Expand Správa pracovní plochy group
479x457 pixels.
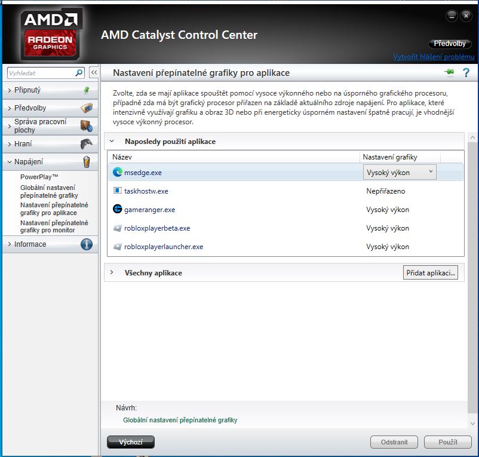(10, 126)
